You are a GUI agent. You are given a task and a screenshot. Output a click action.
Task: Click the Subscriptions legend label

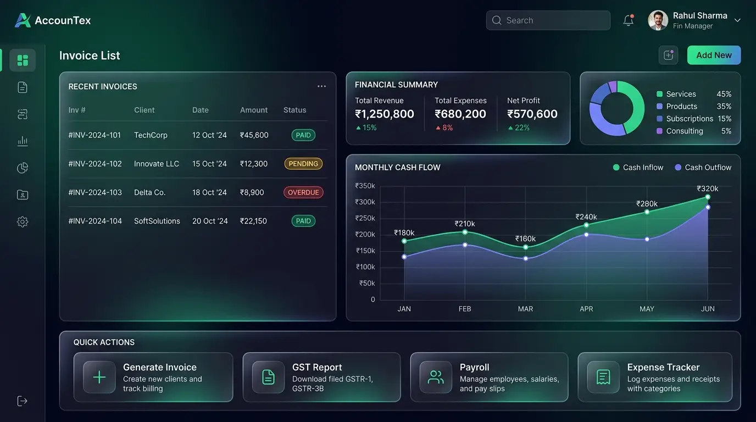click(690, 119)
